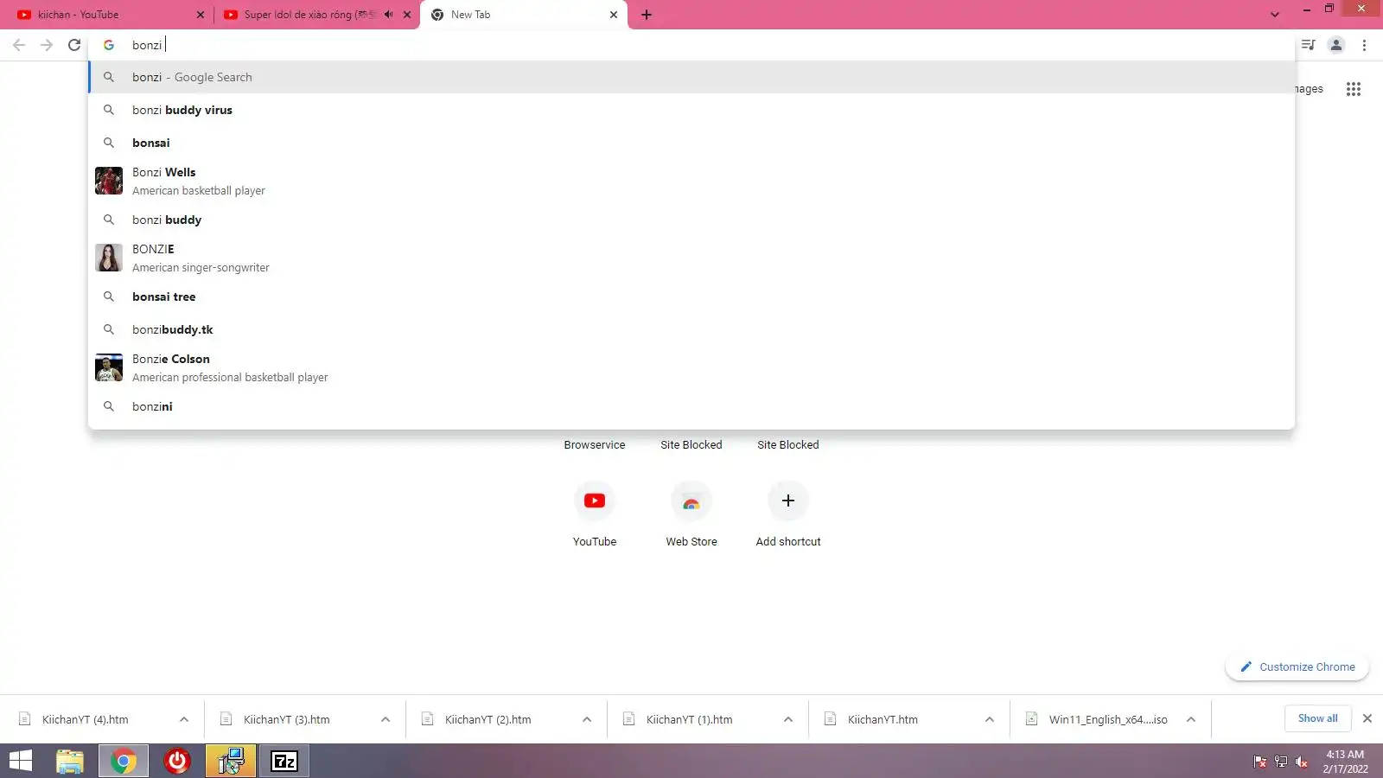Click the address bar containing bonzi
The width and height of the screenshot is (1383, 778).
[691, 45]
